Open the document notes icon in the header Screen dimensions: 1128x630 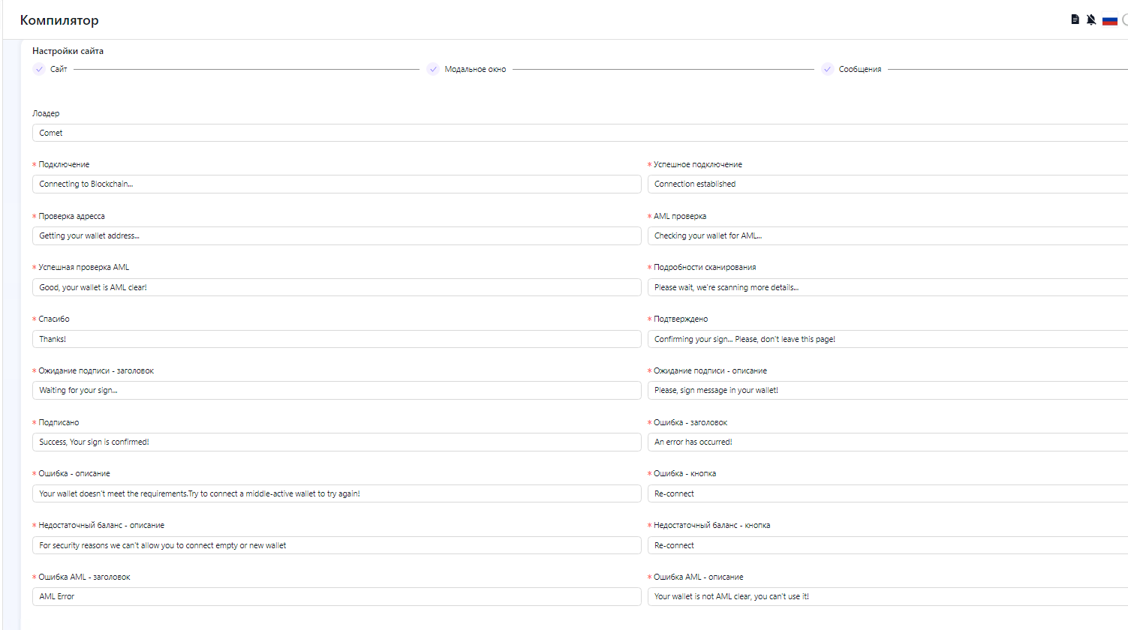(x=1075, y=19)
